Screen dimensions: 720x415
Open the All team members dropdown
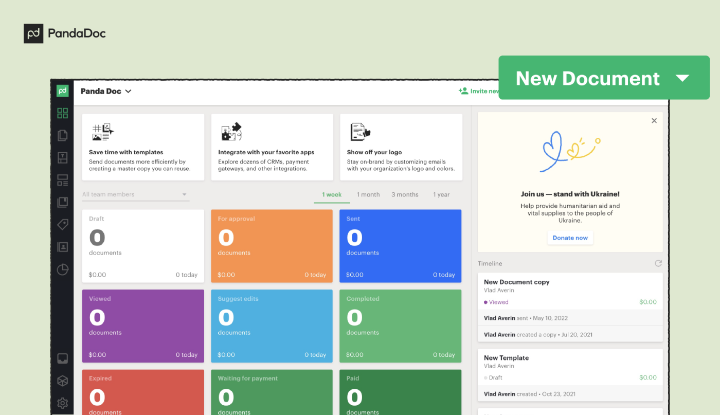tap(136, 194)
